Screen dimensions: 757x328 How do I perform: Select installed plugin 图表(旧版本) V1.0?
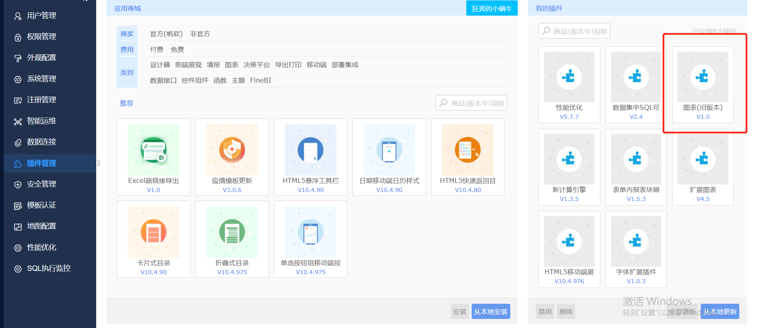703,85
